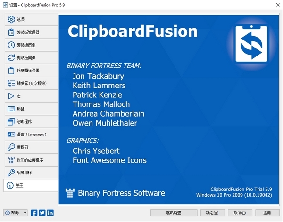Image resolution: width=283 pixels, height=222 pixels.
Task: Click the name Owen Muhlethaler
Action: [x=105, y=123]
